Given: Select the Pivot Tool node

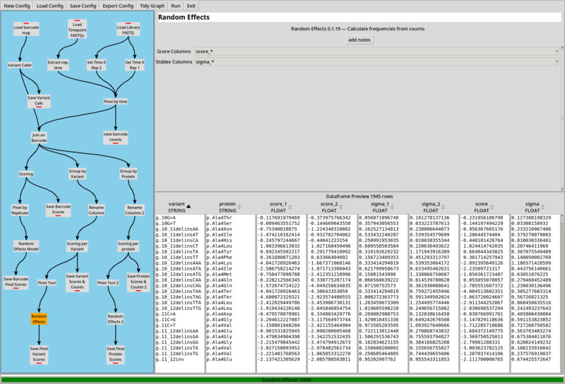Looking at the screenshot, I should tap(47, 283).
